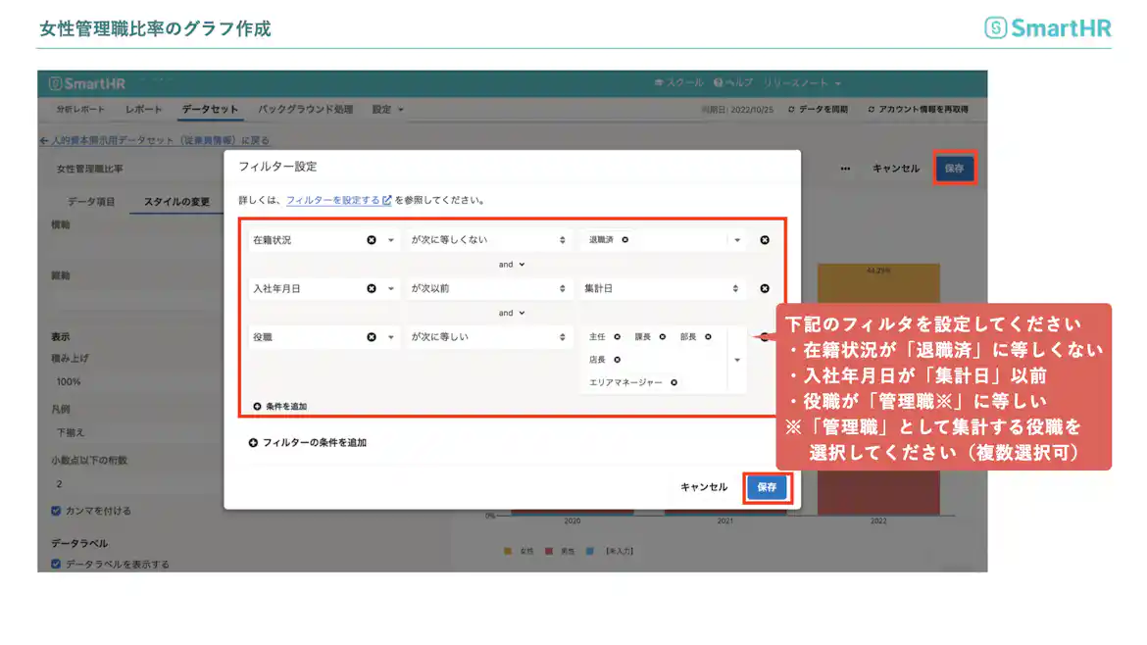Remove the 課長 tag from 役職 values
1147x645 pixels.
pos(661,337)
